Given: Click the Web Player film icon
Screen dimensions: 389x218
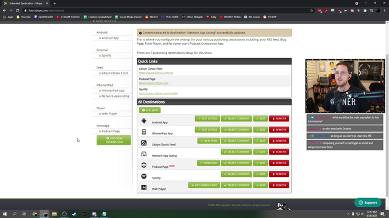Looking at the screenshot, I should point(143,187).
